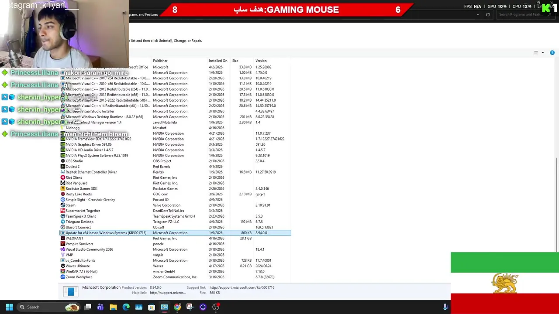Select the NVIDIA Graphics Driver icon
The width and height of the screenshot is (559, 314).
point(63,144)
